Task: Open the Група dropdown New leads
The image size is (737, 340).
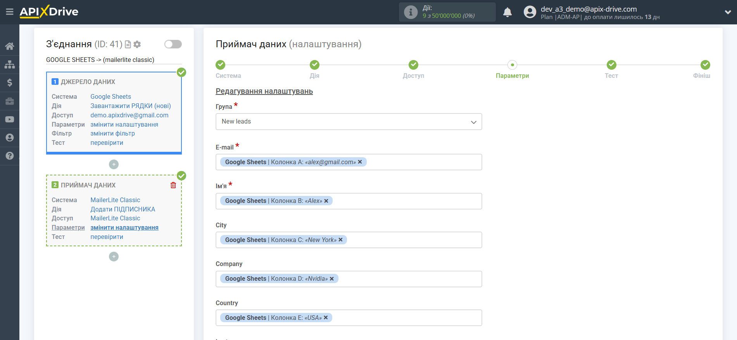Action: [349, 122]
